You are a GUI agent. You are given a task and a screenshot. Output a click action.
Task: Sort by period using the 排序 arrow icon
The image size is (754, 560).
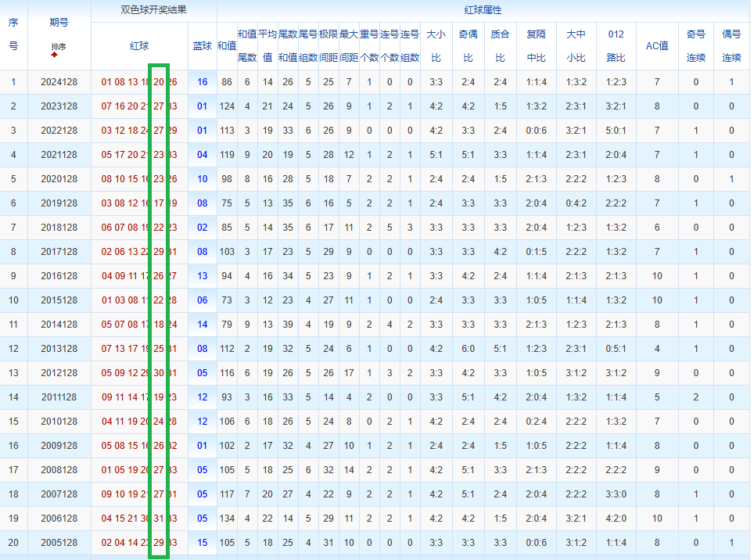click(x=54, y=54)
